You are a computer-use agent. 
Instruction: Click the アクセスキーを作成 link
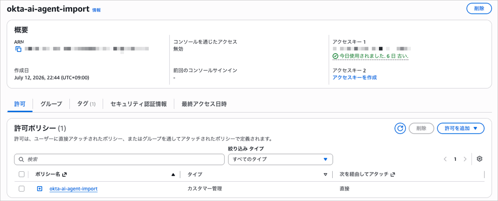pyautogui.click(x=355, y=77)
